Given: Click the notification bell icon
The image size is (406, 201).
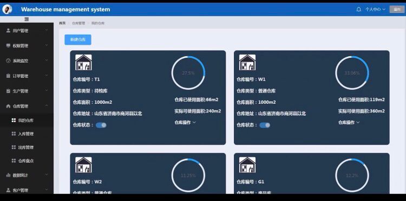Looking at the screenshot, I should (x=358, y=10).
